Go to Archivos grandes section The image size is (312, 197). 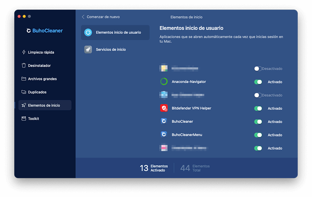tap(45, 79)
